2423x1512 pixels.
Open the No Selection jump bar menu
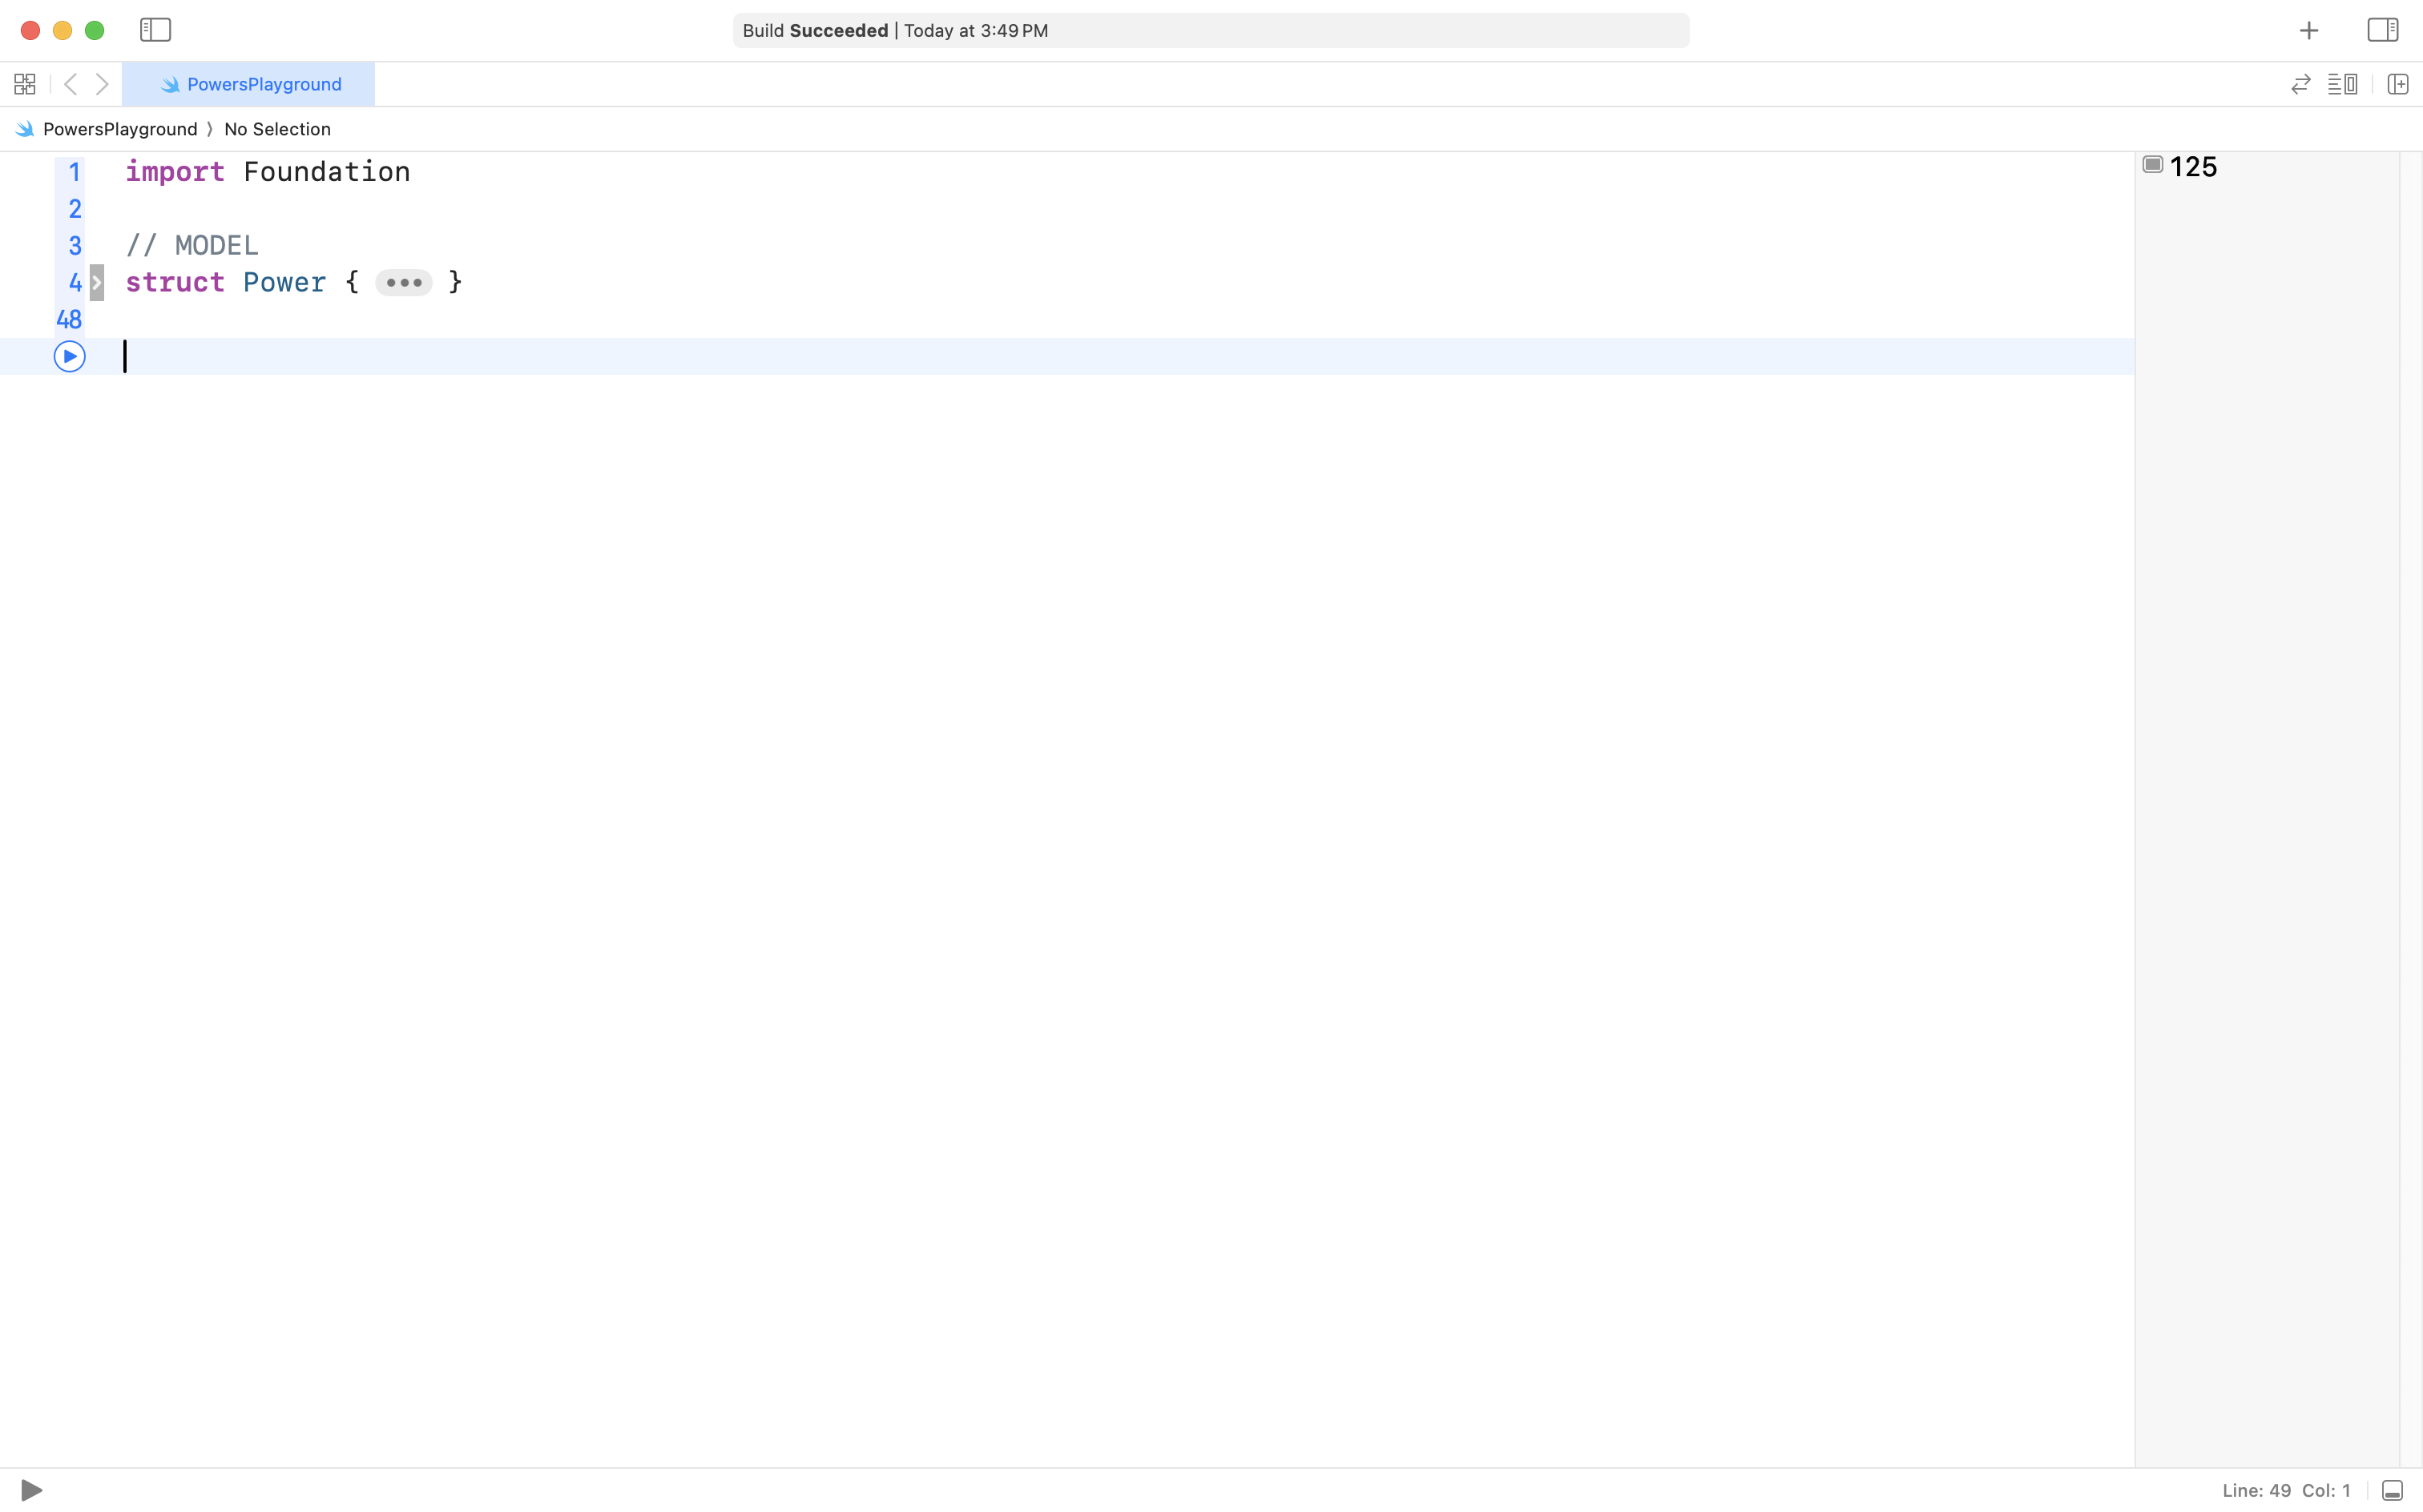tap(277, 129)
